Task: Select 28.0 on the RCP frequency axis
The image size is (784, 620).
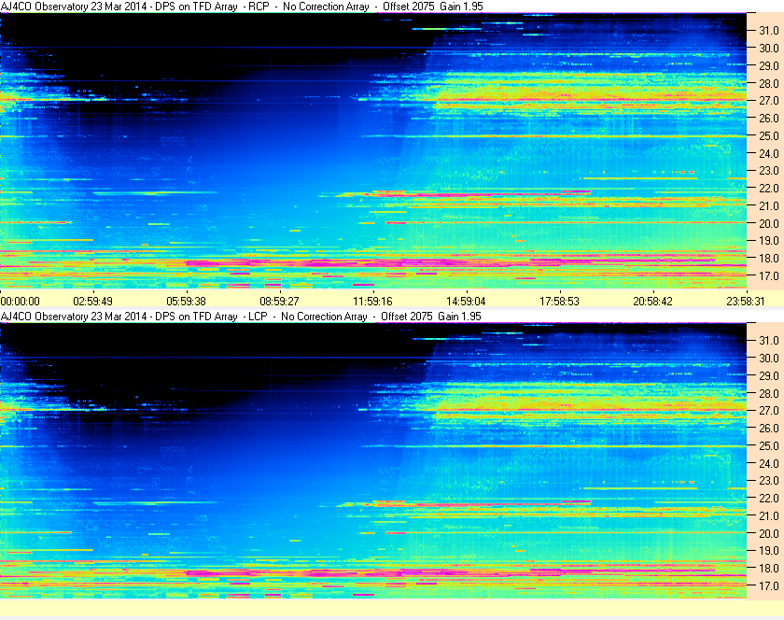Action: coord(769,83)
